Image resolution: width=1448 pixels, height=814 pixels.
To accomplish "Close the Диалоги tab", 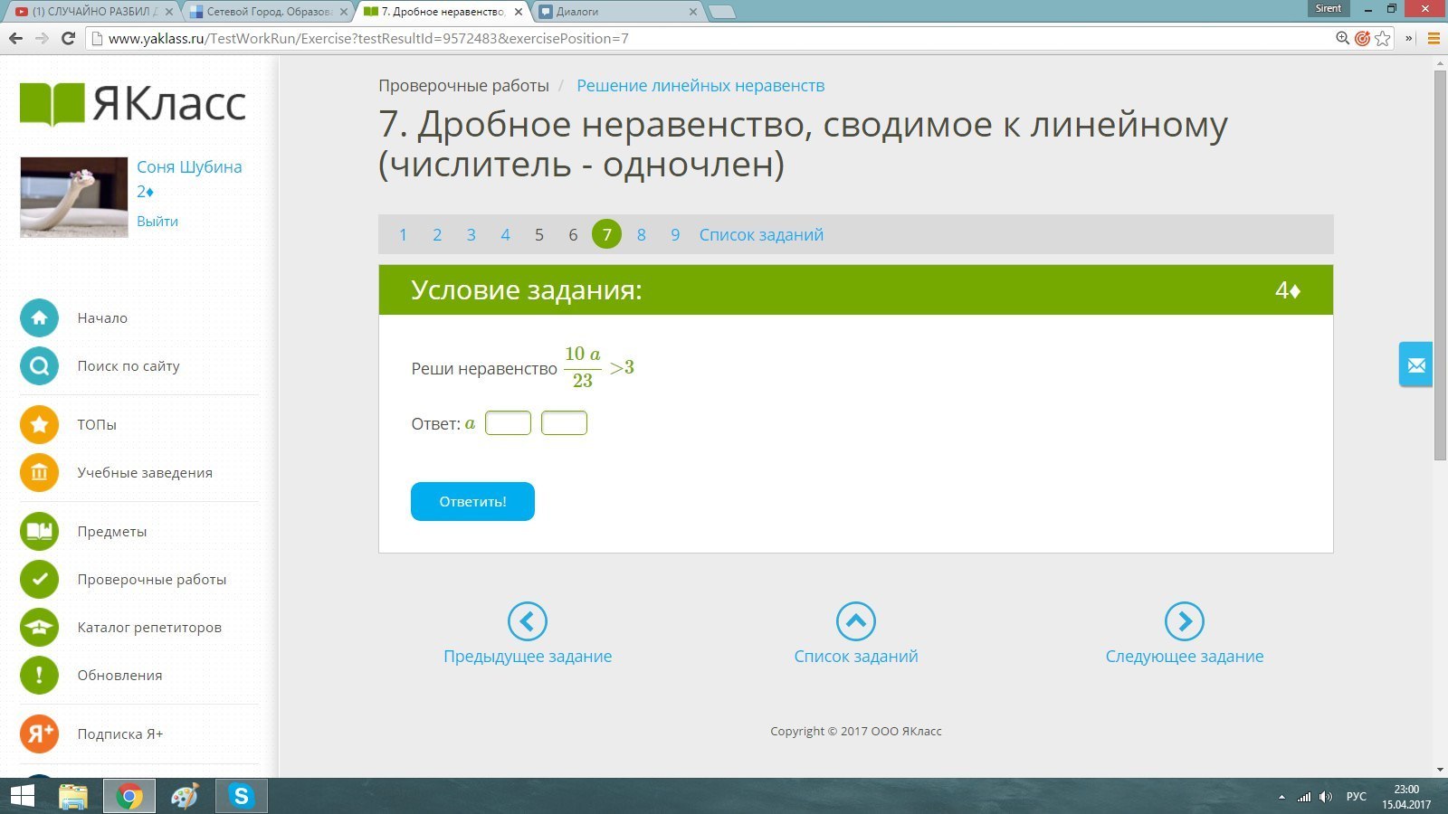I will point(693,12).
